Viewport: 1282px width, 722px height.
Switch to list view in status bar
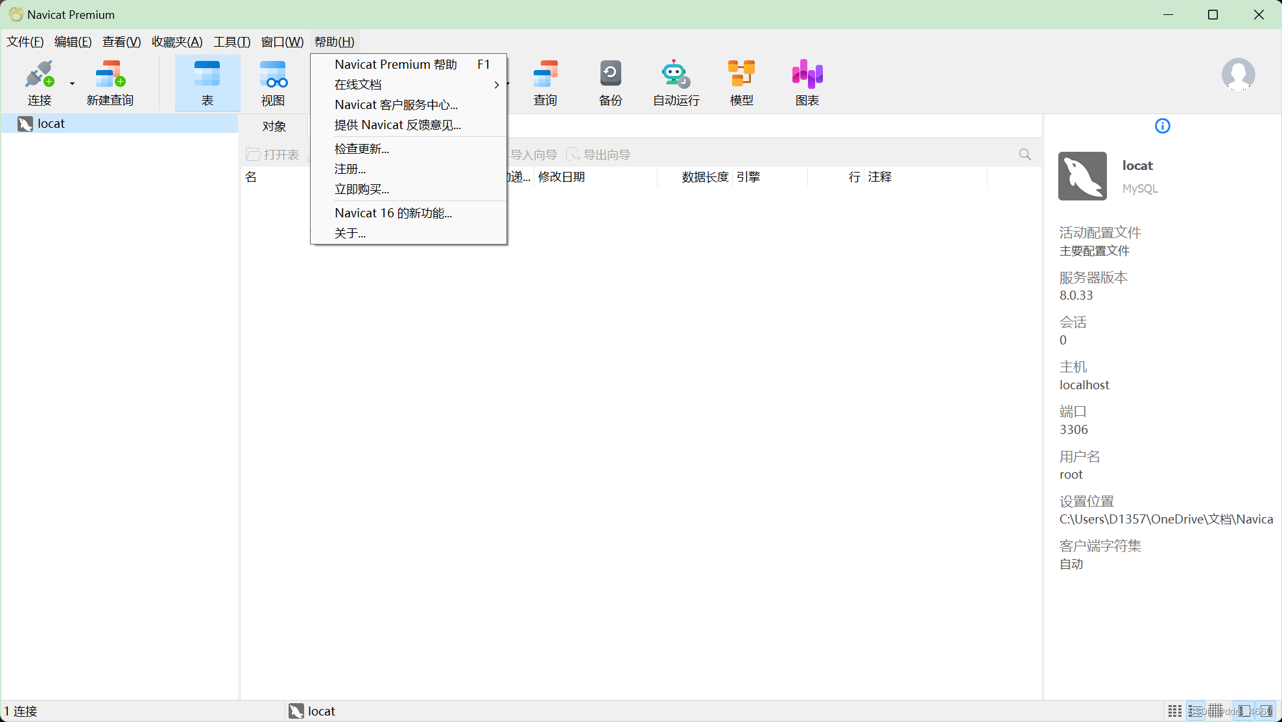tap(1175, 711)
